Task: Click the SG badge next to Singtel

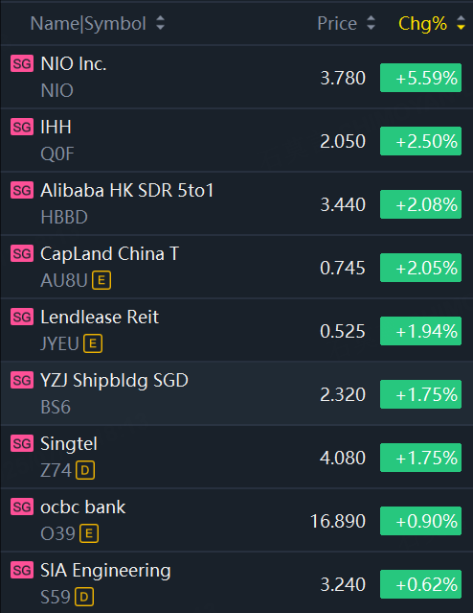Action: pos(22,443)
